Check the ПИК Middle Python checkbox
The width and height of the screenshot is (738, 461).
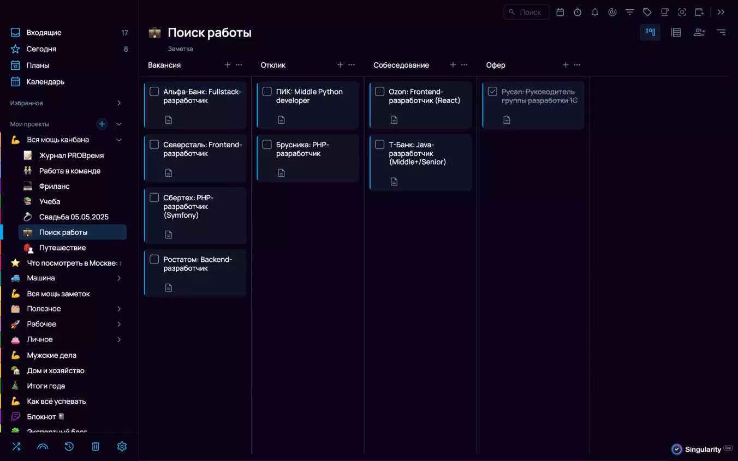pos(267,92)
